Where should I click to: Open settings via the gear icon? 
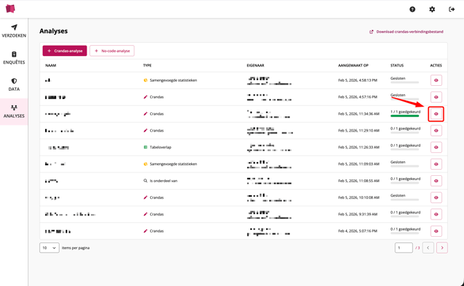(432, 9)
